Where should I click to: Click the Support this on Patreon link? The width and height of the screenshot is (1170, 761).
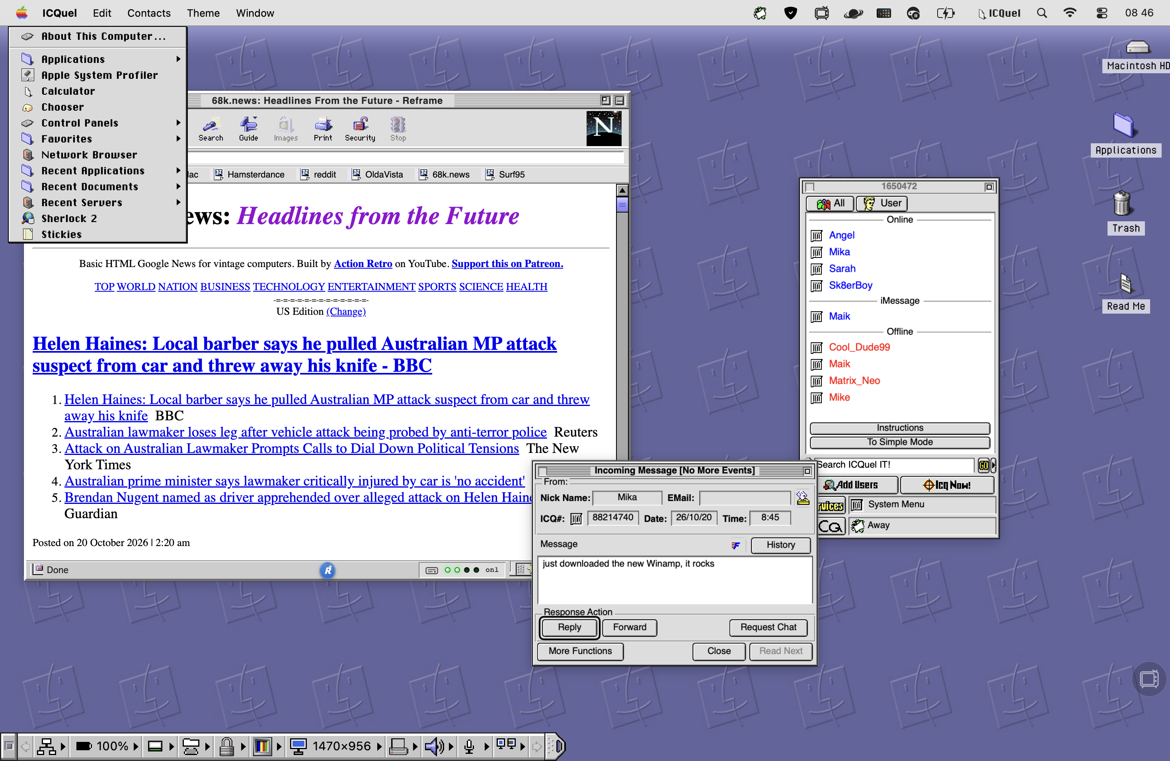507,264
